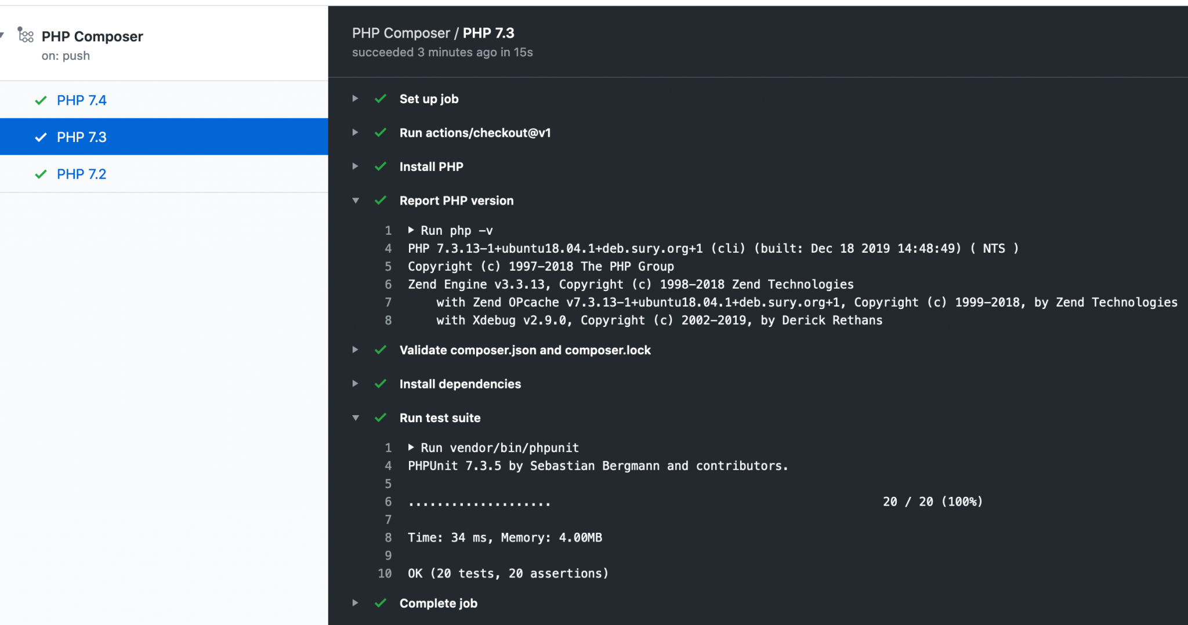Collapse the Run test suite log
The height and width of the screenshot is (625, 1188).
tap(355, 417)
